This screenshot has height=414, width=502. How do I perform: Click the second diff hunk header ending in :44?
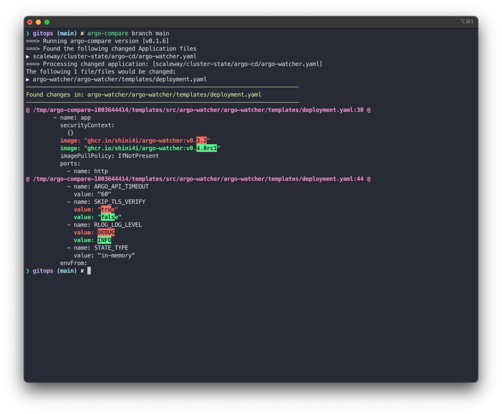tap(198, 178)
